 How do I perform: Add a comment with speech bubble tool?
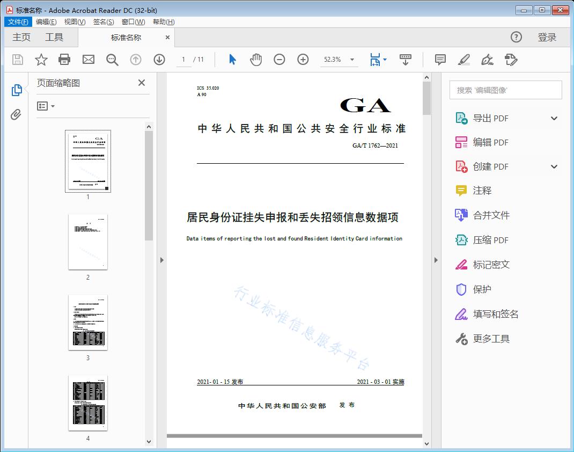coord(440,60)
